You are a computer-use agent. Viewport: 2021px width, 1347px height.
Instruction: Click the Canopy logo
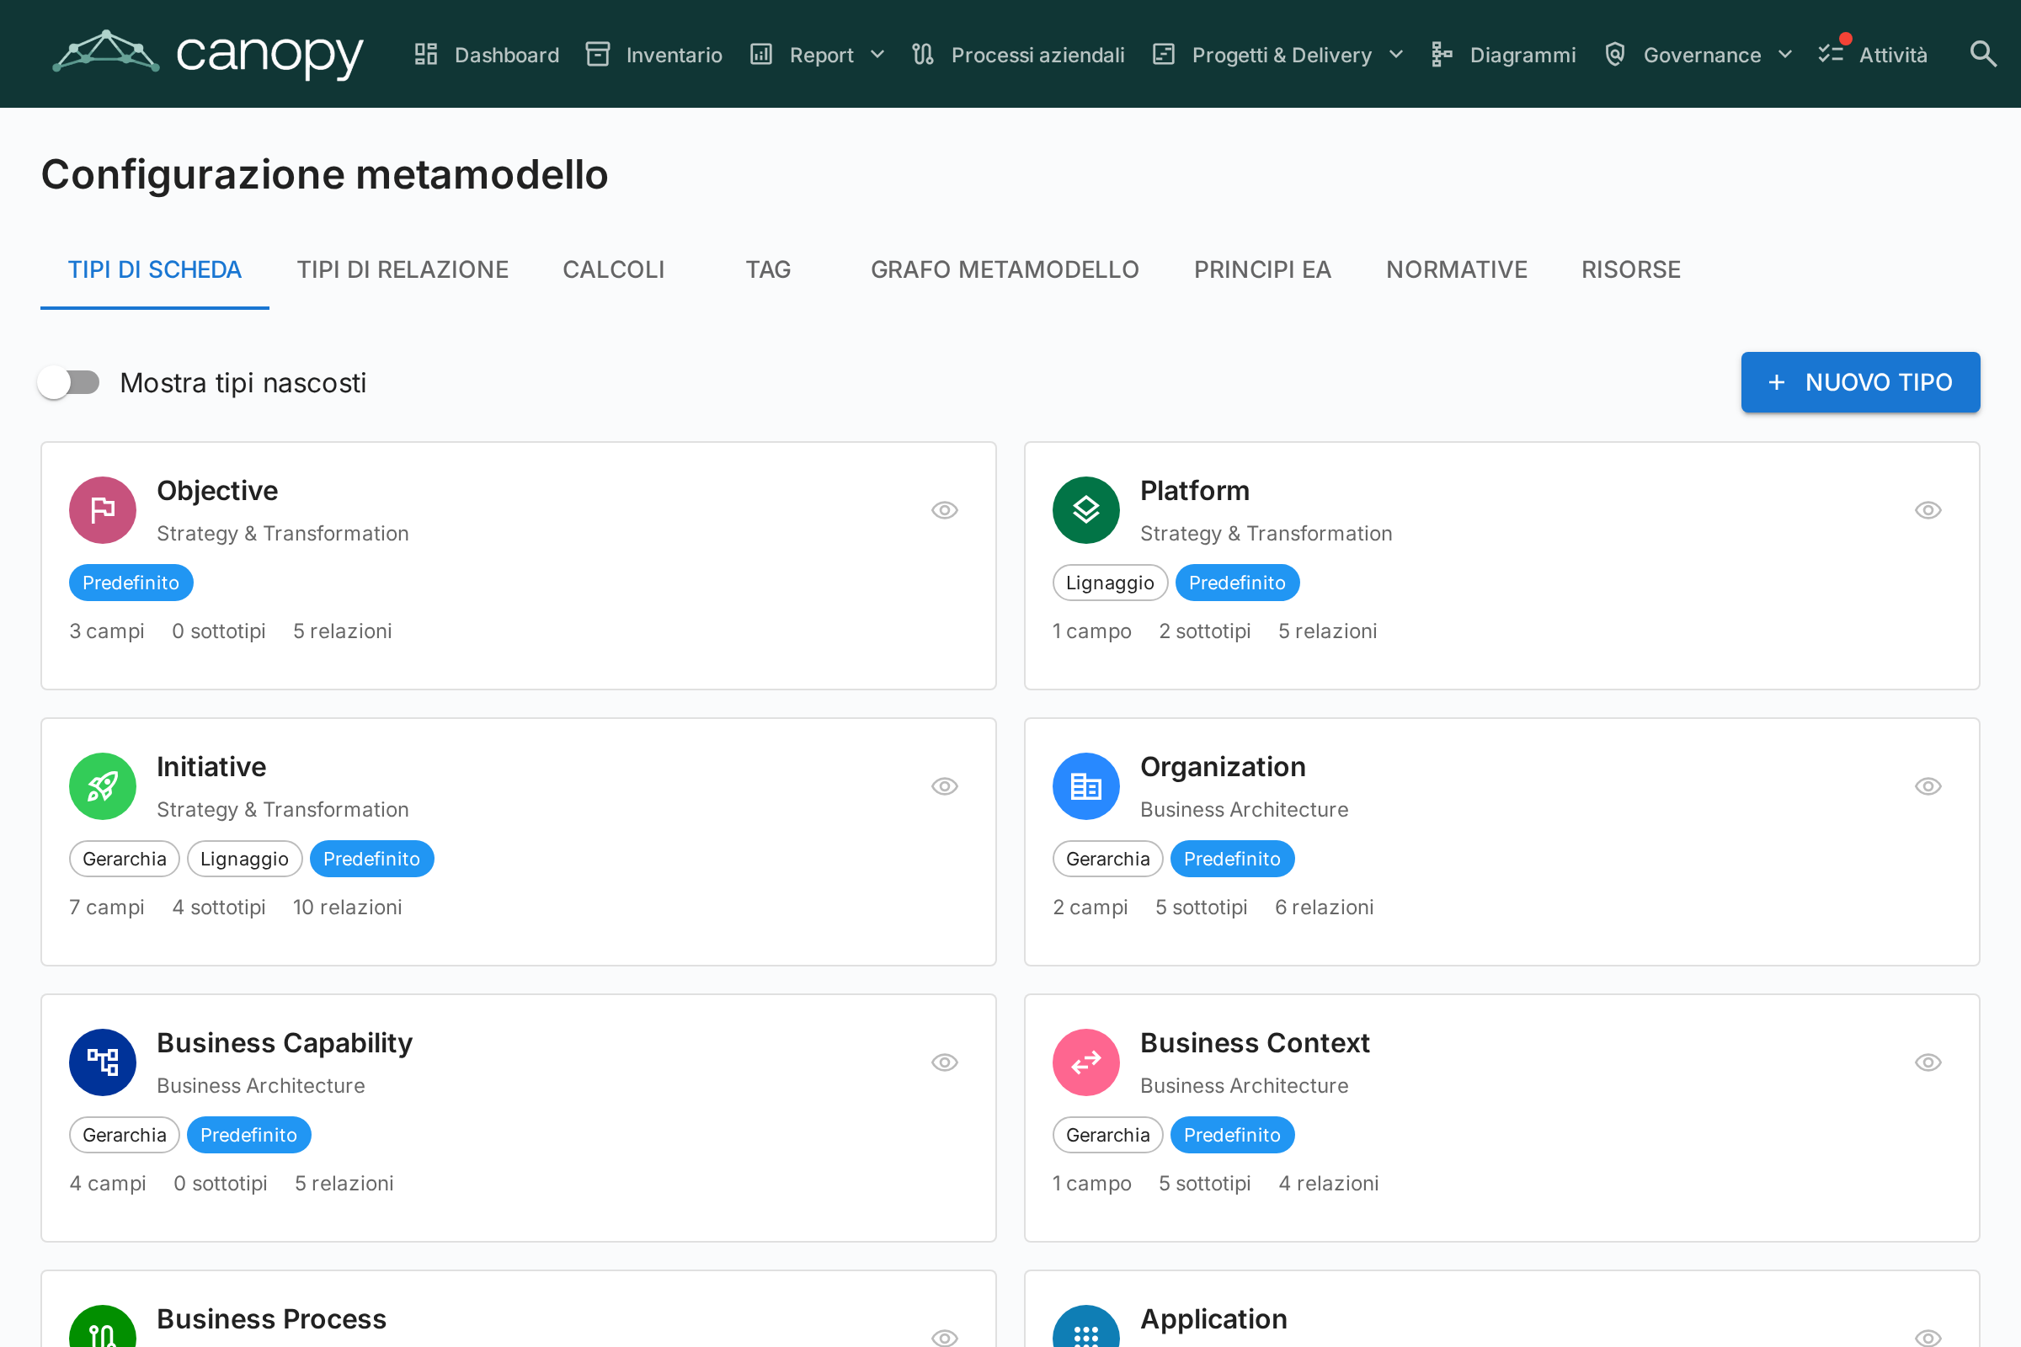point(208,53)
